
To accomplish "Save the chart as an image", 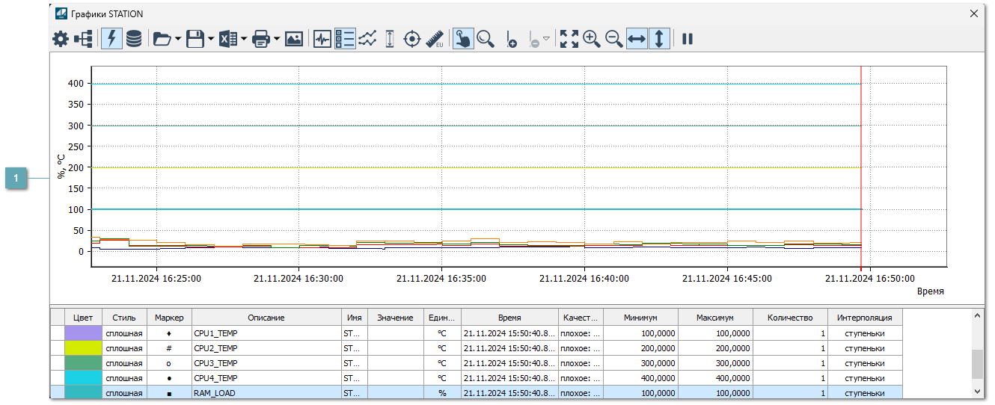I will click(x=294, y=39).
